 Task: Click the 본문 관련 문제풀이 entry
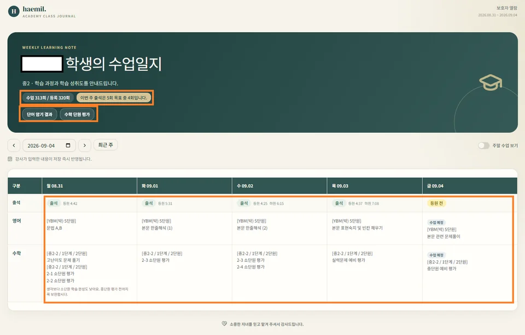point(444,236)
